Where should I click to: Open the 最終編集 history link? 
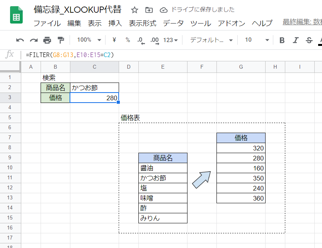[302, 22]
